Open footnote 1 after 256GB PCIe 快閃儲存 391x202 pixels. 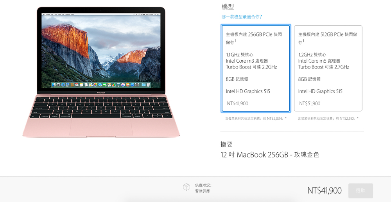point(235,41)
